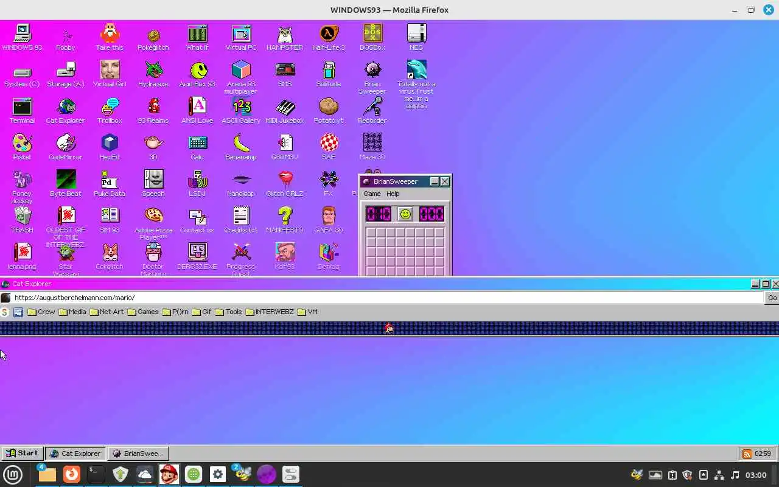Click the network tray icon in Mint panel
Viewport: 779px width, 487px height.
tap(719, 475)
